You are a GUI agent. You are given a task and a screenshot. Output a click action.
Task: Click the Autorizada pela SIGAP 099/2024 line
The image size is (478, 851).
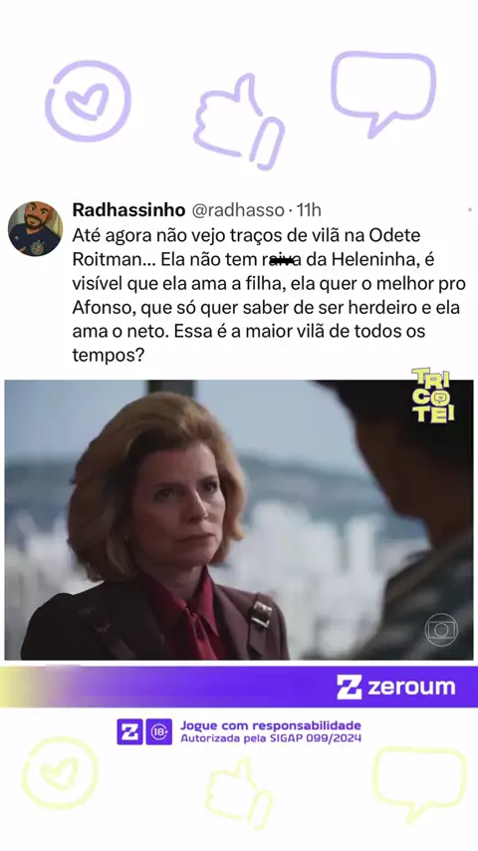coord(271,738)
